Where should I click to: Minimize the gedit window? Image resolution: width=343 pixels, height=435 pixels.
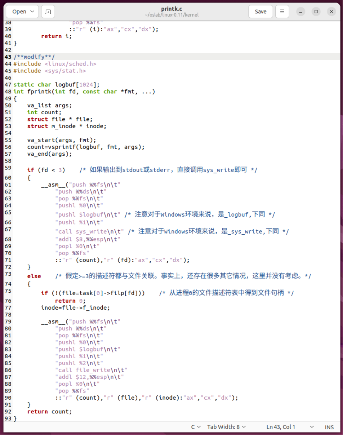click(x=301, y=12)
